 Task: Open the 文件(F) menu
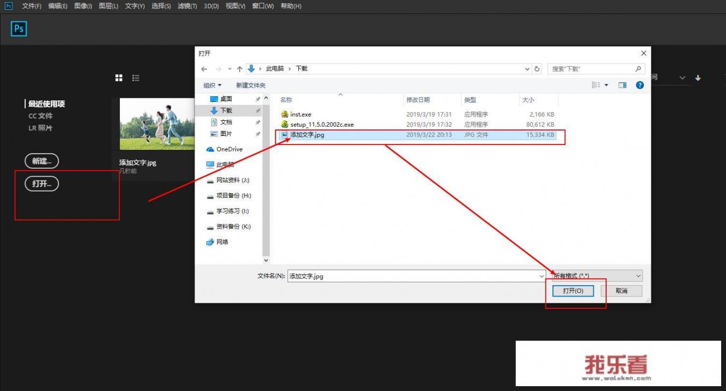32,6
